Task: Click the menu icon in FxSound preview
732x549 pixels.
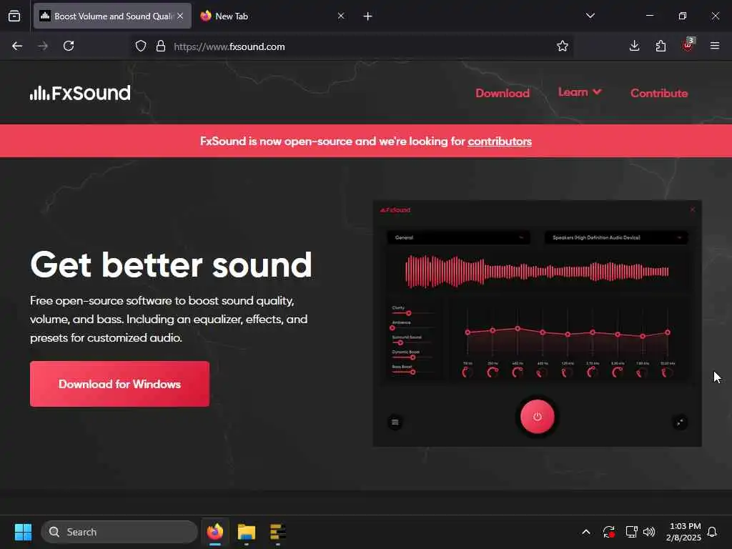Action: click(x=395, y=422)
